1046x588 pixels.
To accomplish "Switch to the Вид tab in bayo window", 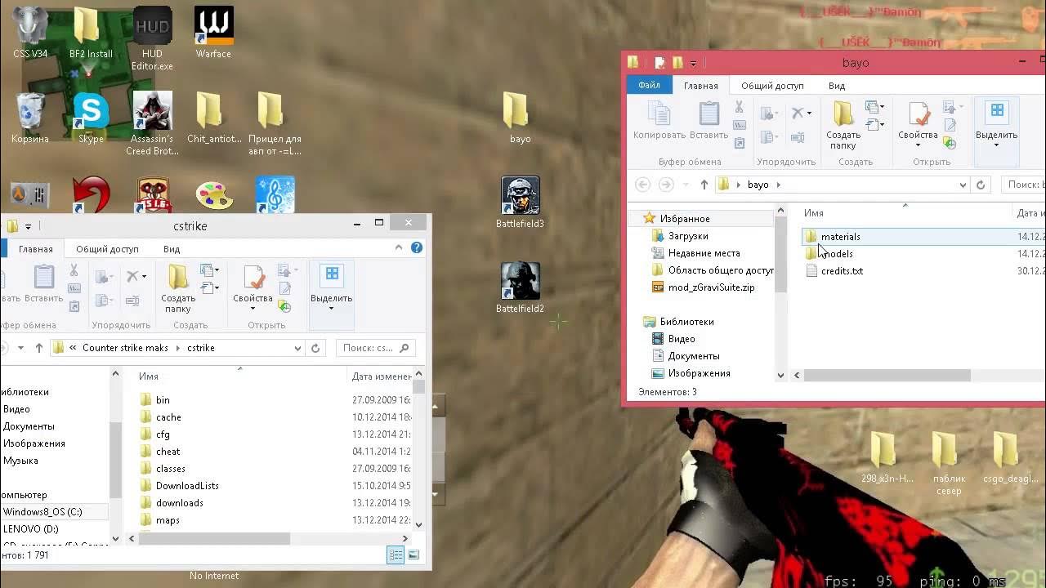I will tap(836, 85).
